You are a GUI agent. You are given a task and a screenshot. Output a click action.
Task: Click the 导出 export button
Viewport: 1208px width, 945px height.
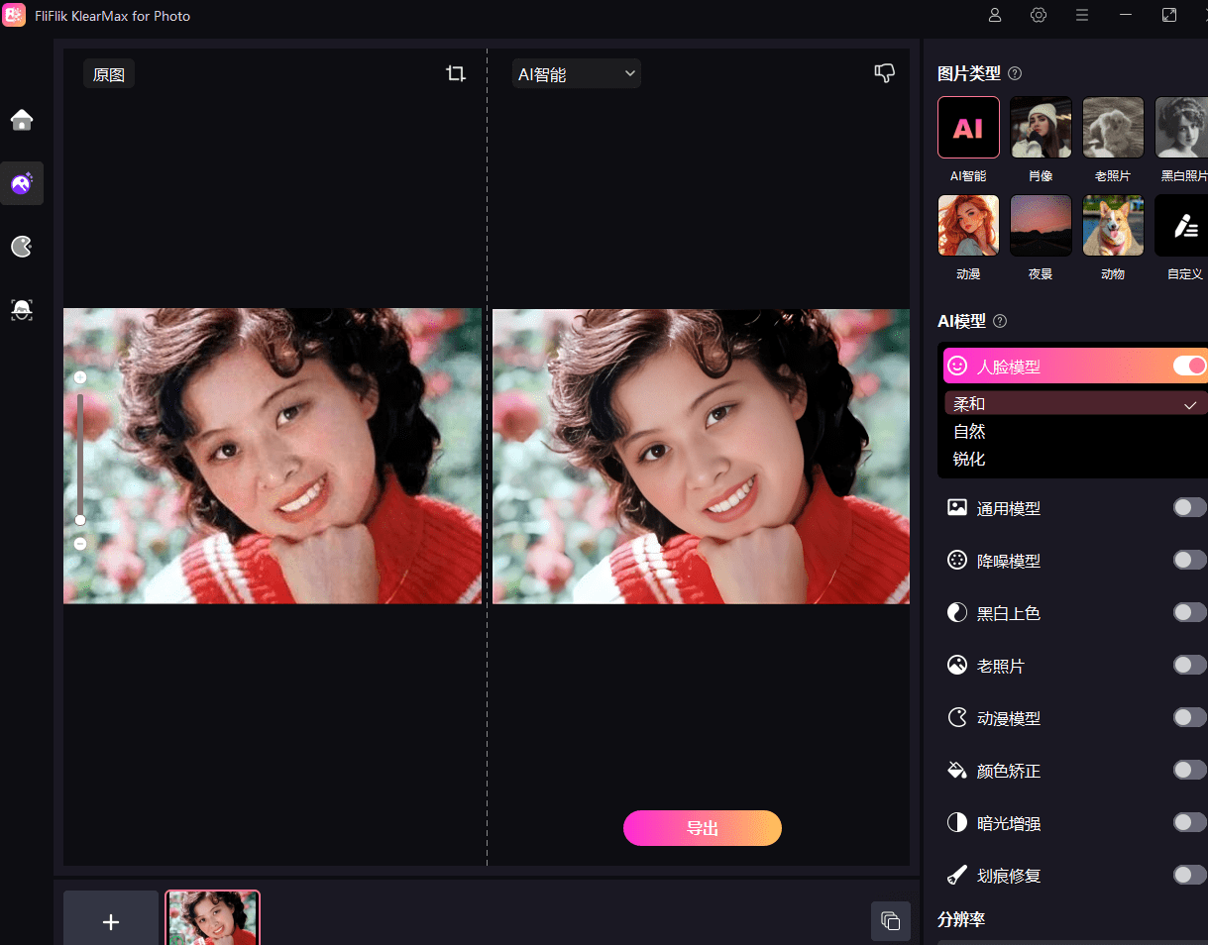703,828
